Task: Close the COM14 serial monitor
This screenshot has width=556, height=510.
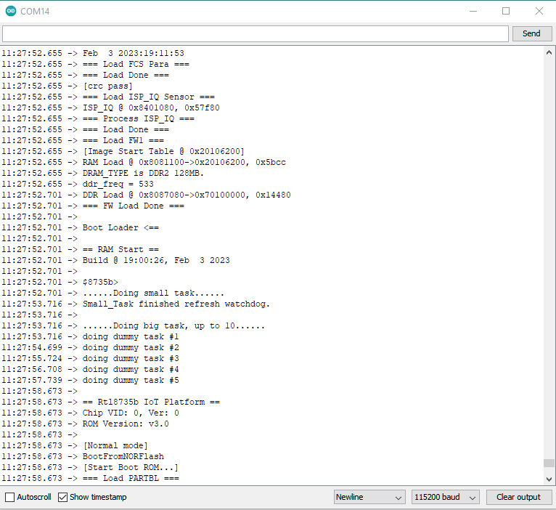Action: [x=539, y=11]
